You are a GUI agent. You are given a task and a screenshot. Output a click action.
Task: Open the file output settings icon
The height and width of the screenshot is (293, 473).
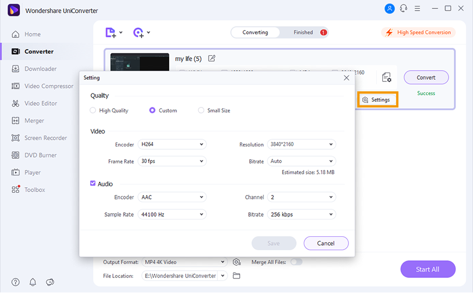click(x=386, y=77)
